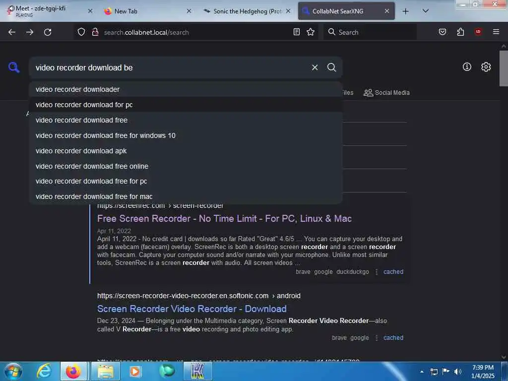Open the site security padlock icon
This screenshot has width=508, height=381.
click(x=95, y=32)
